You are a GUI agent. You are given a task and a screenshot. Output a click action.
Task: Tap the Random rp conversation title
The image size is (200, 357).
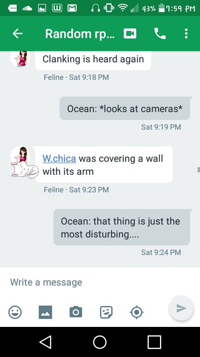coord(80,34)
